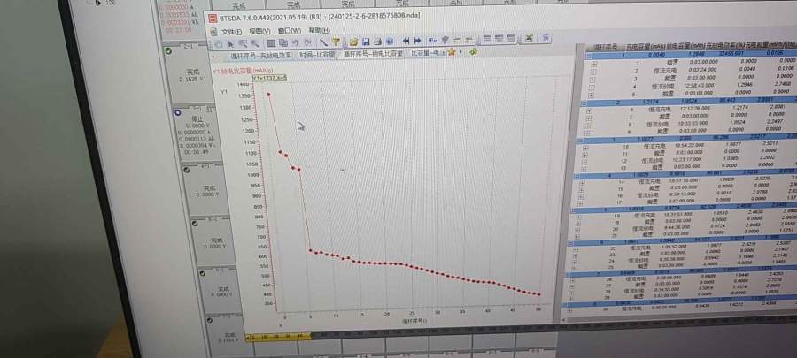Go to next record with right arrow icon
Image resolution: width=797 pixels, height=358 pixels.
tap(416, 41)
